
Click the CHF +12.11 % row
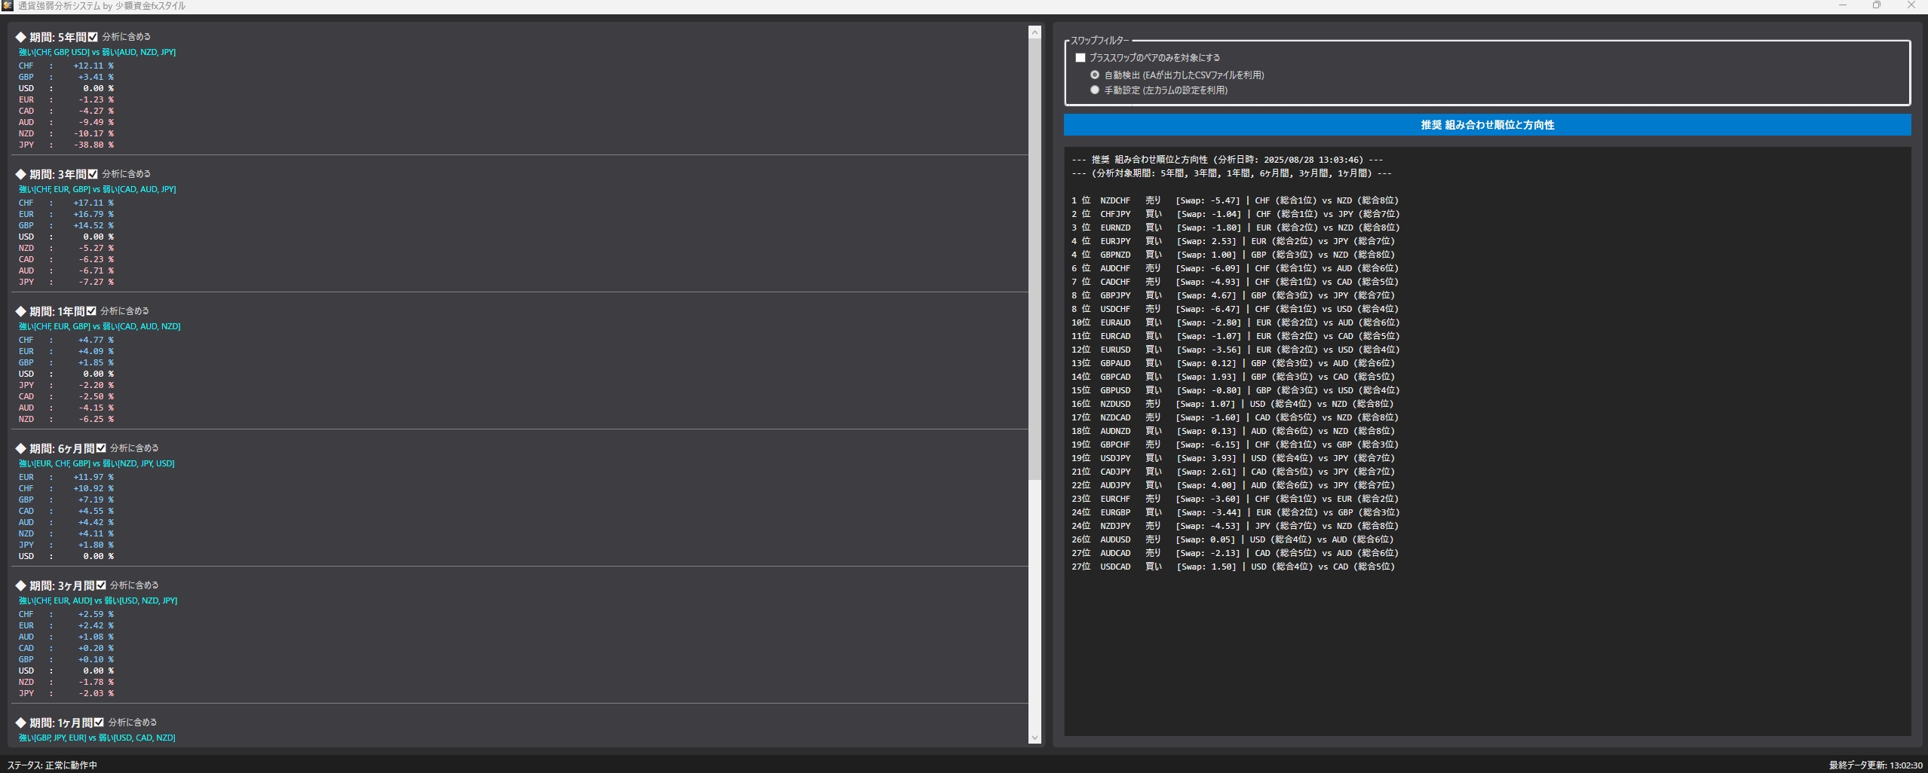pos(66,66)
